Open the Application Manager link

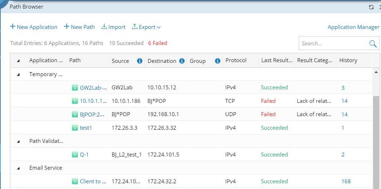353,27
